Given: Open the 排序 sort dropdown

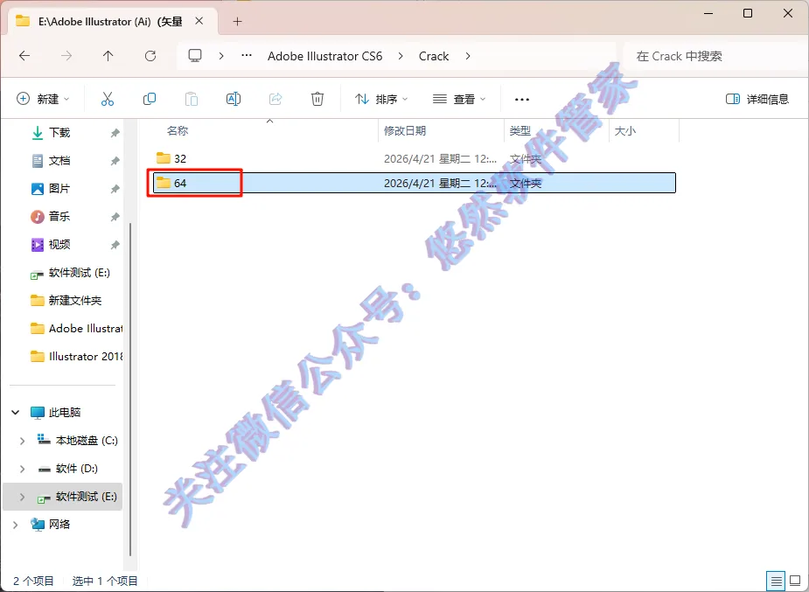Looking at the screenshot, I should tap(381, 99).
